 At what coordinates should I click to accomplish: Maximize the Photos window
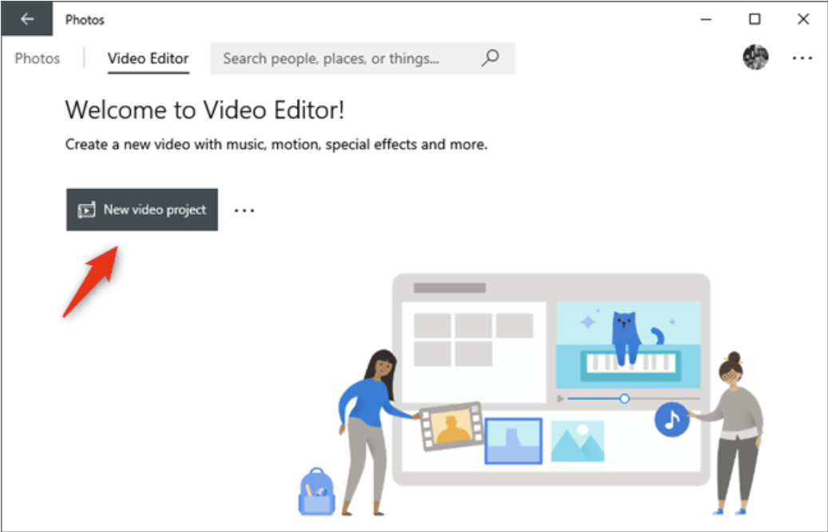[755, 19]
